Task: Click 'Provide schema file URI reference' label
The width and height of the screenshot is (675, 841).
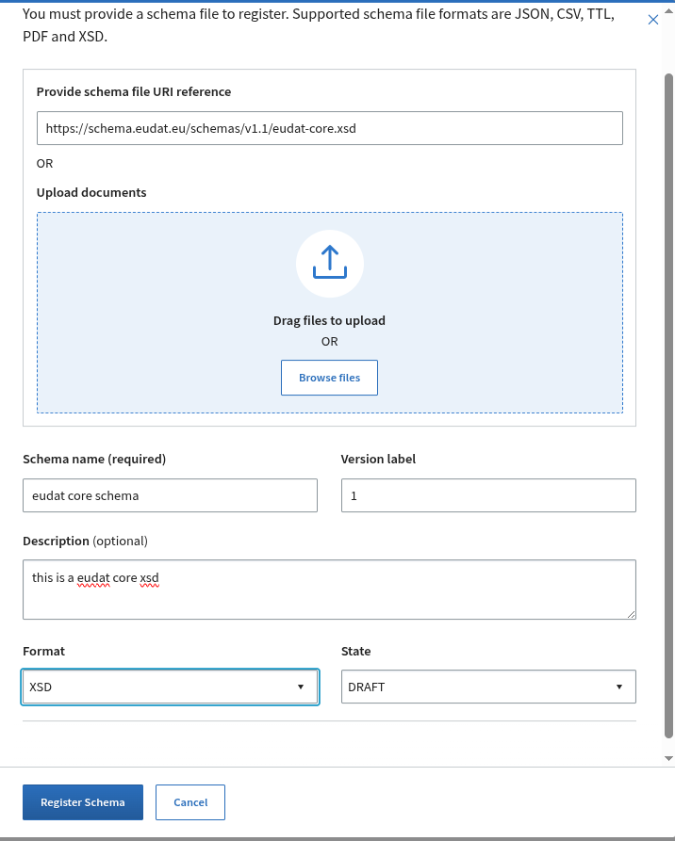Action: (x=134, y=91)
